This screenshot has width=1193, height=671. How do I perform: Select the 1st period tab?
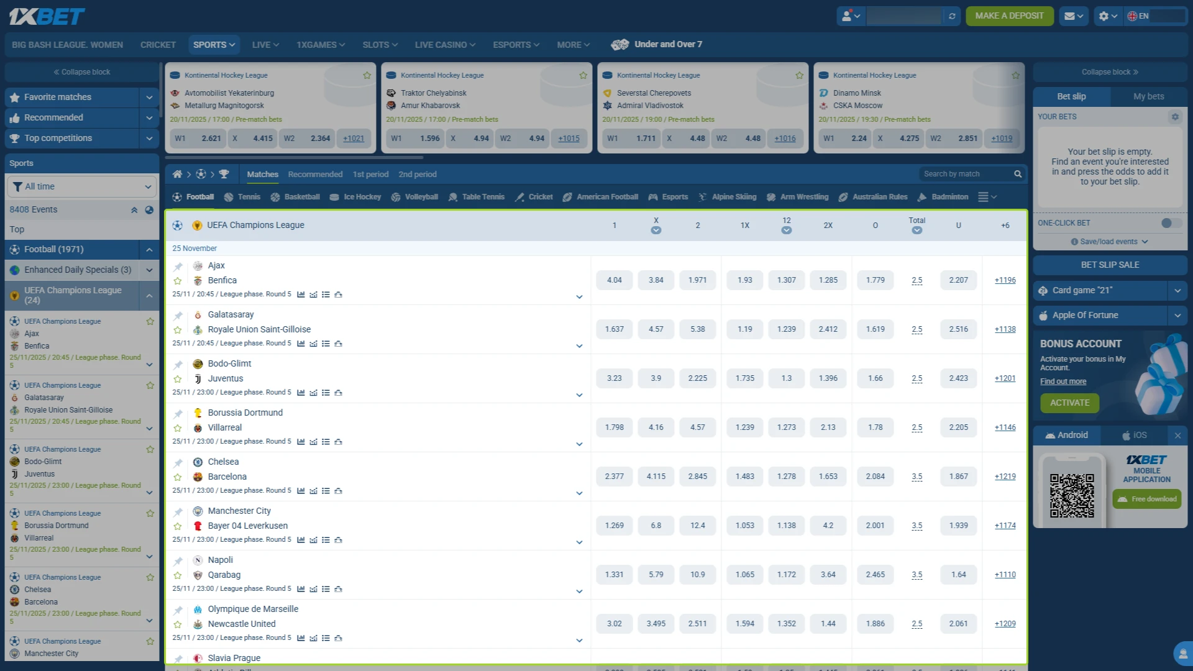[370, 175]
